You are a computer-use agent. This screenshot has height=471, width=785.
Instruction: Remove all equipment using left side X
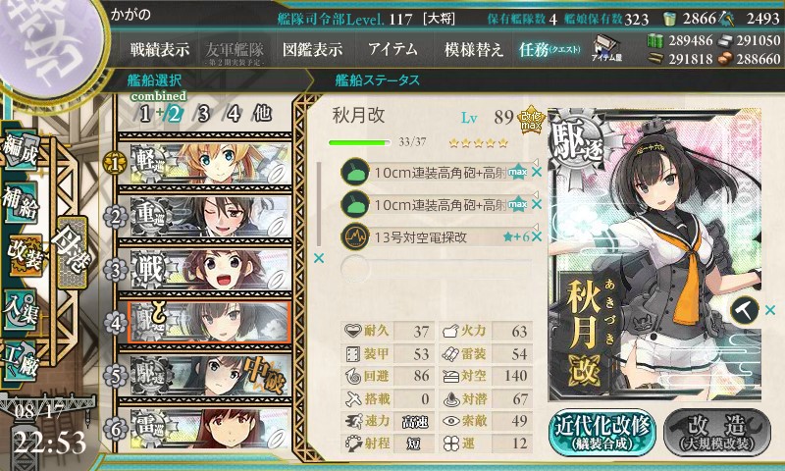[x=318, y=258]
